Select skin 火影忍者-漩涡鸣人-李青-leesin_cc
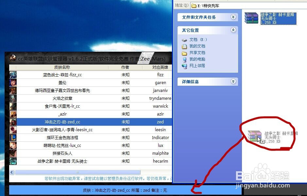Screen dimensions: 307x196 [x=62, y=130]
